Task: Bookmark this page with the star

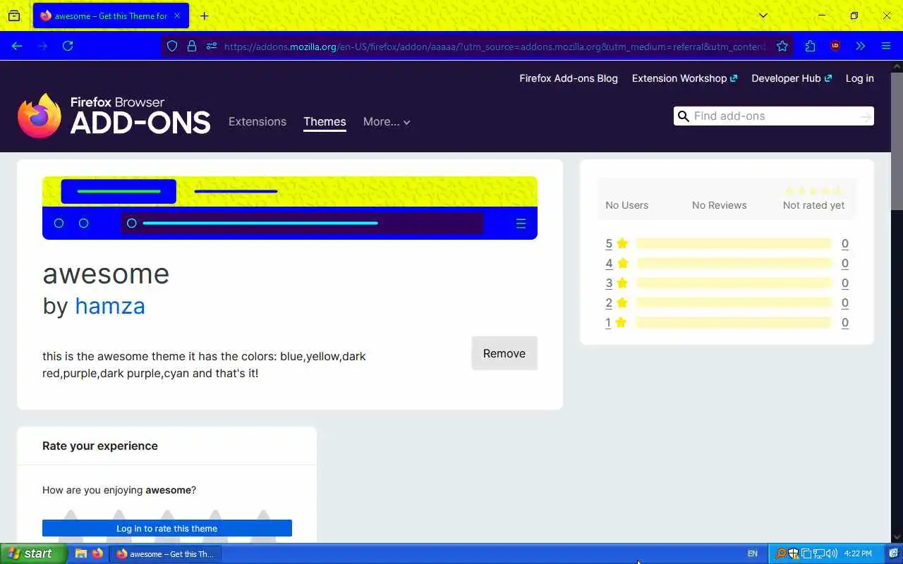Action: click(x=782, y=47)
